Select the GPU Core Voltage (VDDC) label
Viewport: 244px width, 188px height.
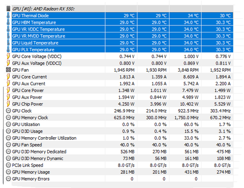37,56
